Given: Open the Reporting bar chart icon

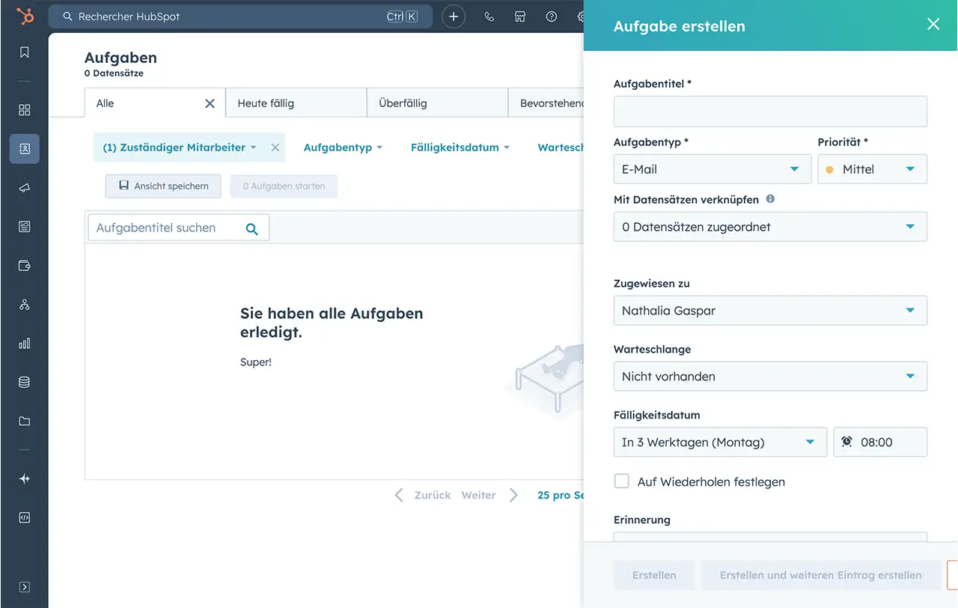Looking at the screenshot, I should click(x=25, y=344).
